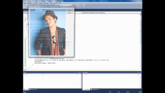Open the Extras menu
The width and height of the screenshot is (165, 93).
[51, 3]
